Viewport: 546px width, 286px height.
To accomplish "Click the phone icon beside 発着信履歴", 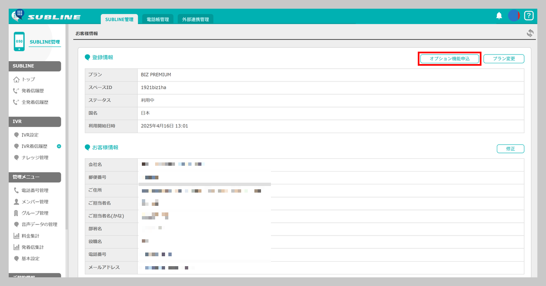I will click(x=17, y=91).
